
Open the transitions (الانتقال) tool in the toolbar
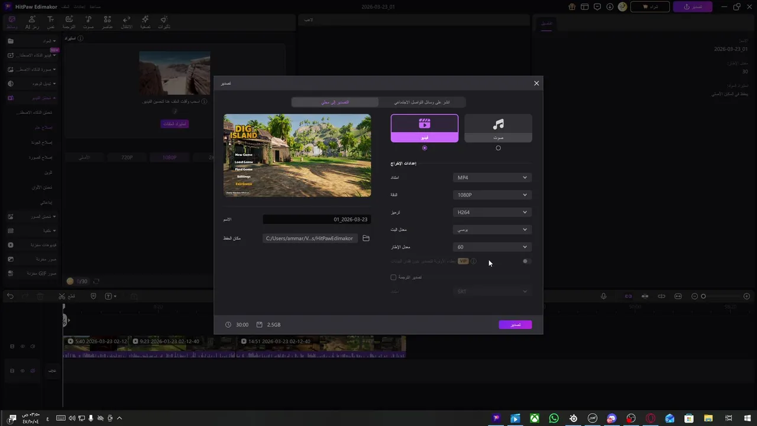tap(127, 22)
